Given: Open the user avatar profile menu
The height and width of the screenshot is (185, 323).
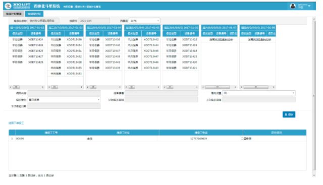Looking at the screenshot, I should coord(293,6).
